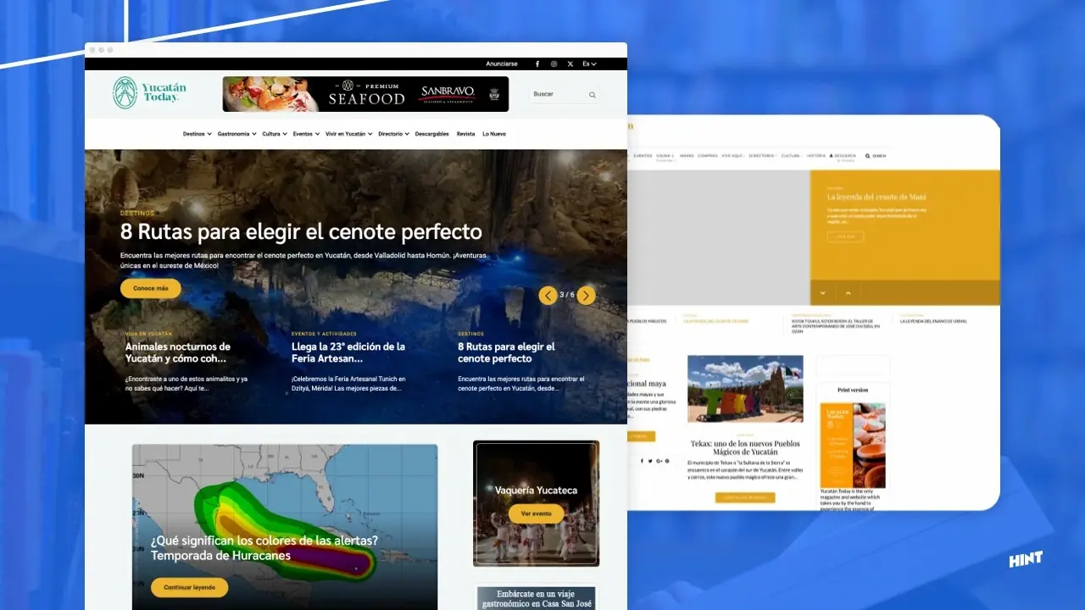1085x610 pixels.
Task: Open the Instagram icon in top bar
Action: point(554,64)
